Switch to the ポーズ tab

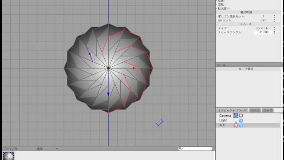point(268,110)
